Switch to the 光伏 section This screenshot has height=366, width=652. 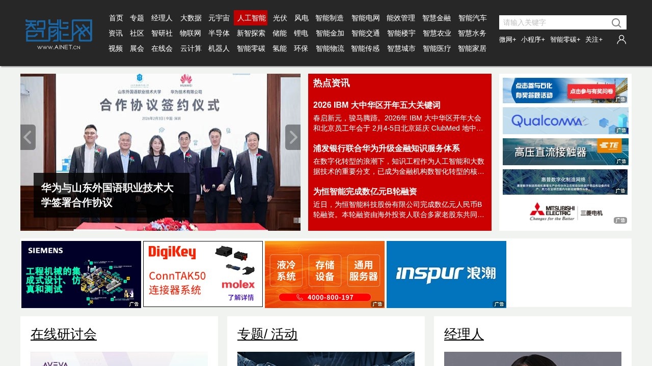coord(280,17)
